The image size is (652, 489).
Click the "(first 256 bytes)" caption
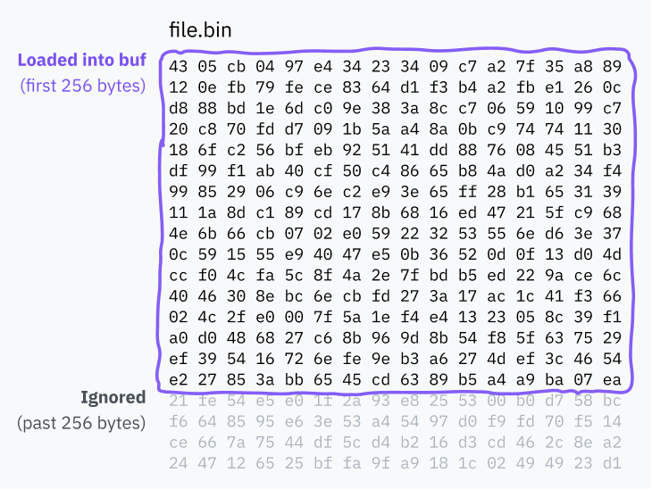[x=82, y=86]
